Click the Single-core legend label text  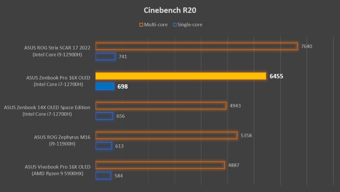tap(190, 25)
